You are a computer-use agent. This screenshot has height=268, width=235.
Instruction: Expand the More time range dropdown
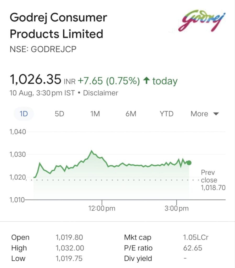point(205,114)
